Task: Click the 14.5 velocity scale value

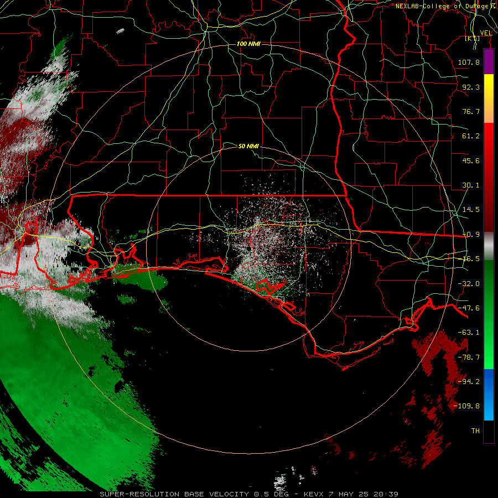Action: (x=471, y=210)
